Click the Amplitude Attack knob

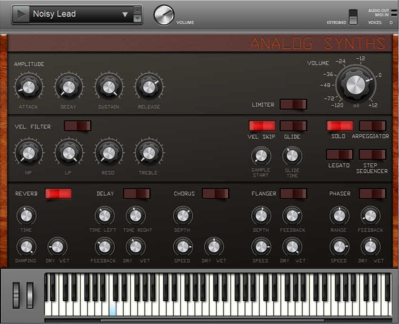click(29, 86)
